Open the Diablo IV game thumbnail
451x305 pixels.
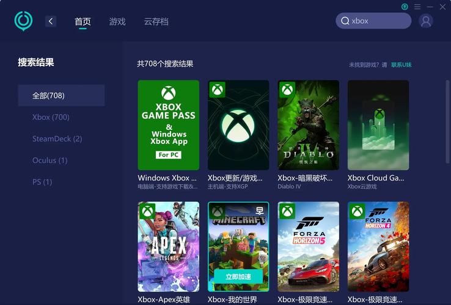click(309, 125)
